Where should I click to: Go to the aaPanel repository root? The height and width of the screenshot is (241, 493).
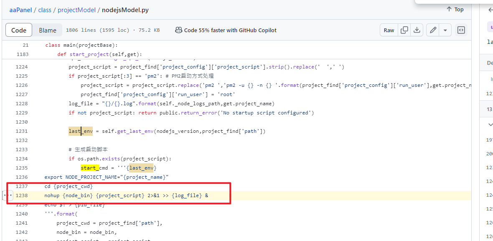tap(20, 10)
